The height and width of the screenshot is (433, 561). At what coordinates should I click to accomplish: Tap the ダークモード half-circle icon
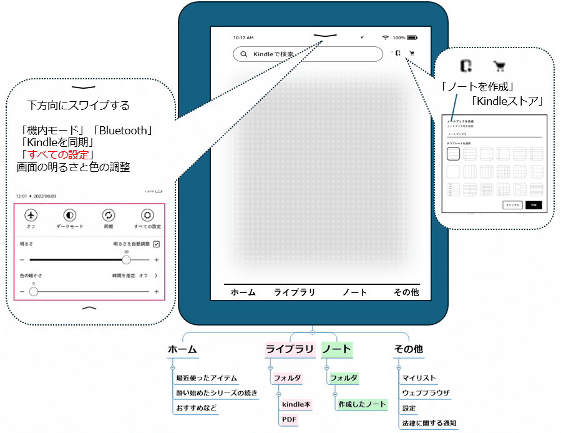coord(70,215)
